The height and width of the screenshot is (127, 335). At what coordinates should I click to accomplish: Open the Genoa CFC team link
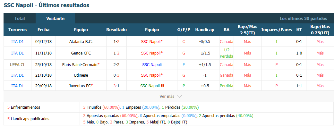[81, 53]
